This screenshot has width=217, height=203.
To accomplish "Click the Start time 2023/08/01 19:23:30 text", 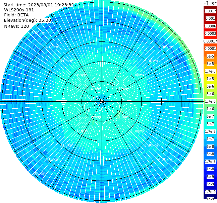I will click(x=39, y=5).
